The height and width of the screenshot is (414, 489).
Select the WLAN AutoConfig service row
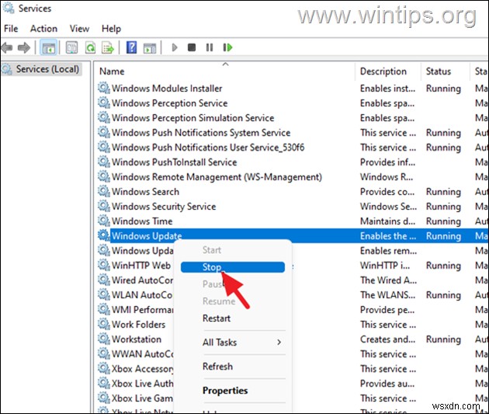pyautogui.click(x=142, y=295)
